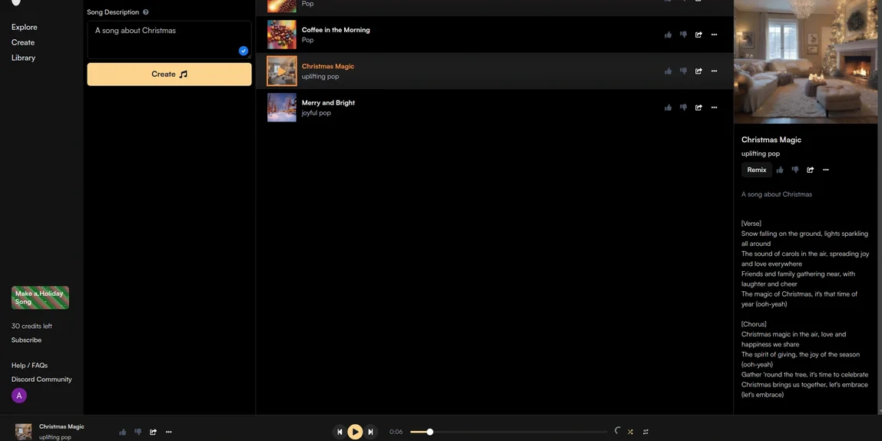Share the track from the bottom player bar
The image size is (882, 441).
pos(153,432)
